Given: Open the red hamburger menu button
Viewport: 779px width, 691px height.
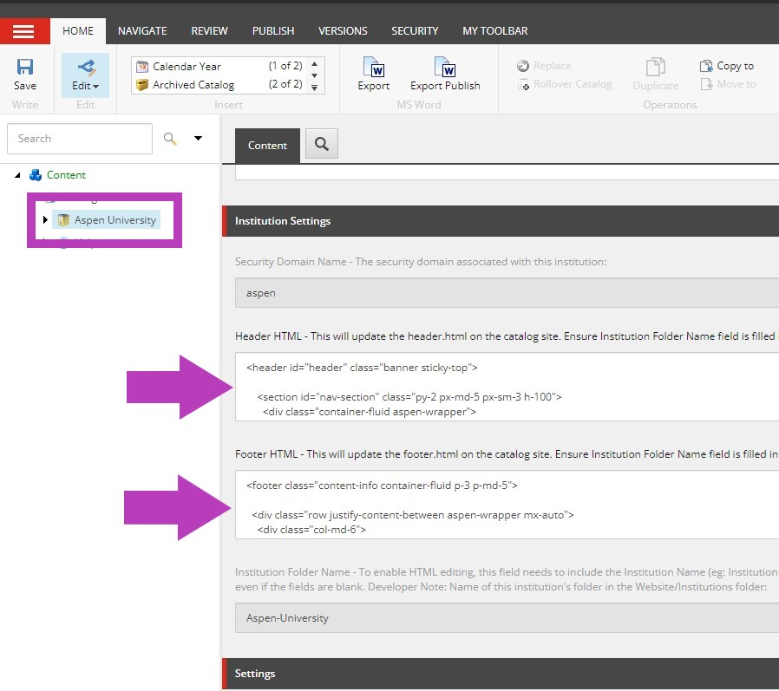Looking at the screenshot, I should (24, 31).
